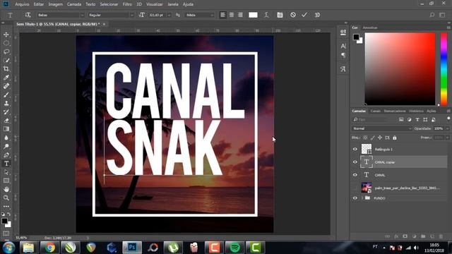This screenshot has height=254, width=452.
Task: Create warped text icon
Action: click(266, 15)
